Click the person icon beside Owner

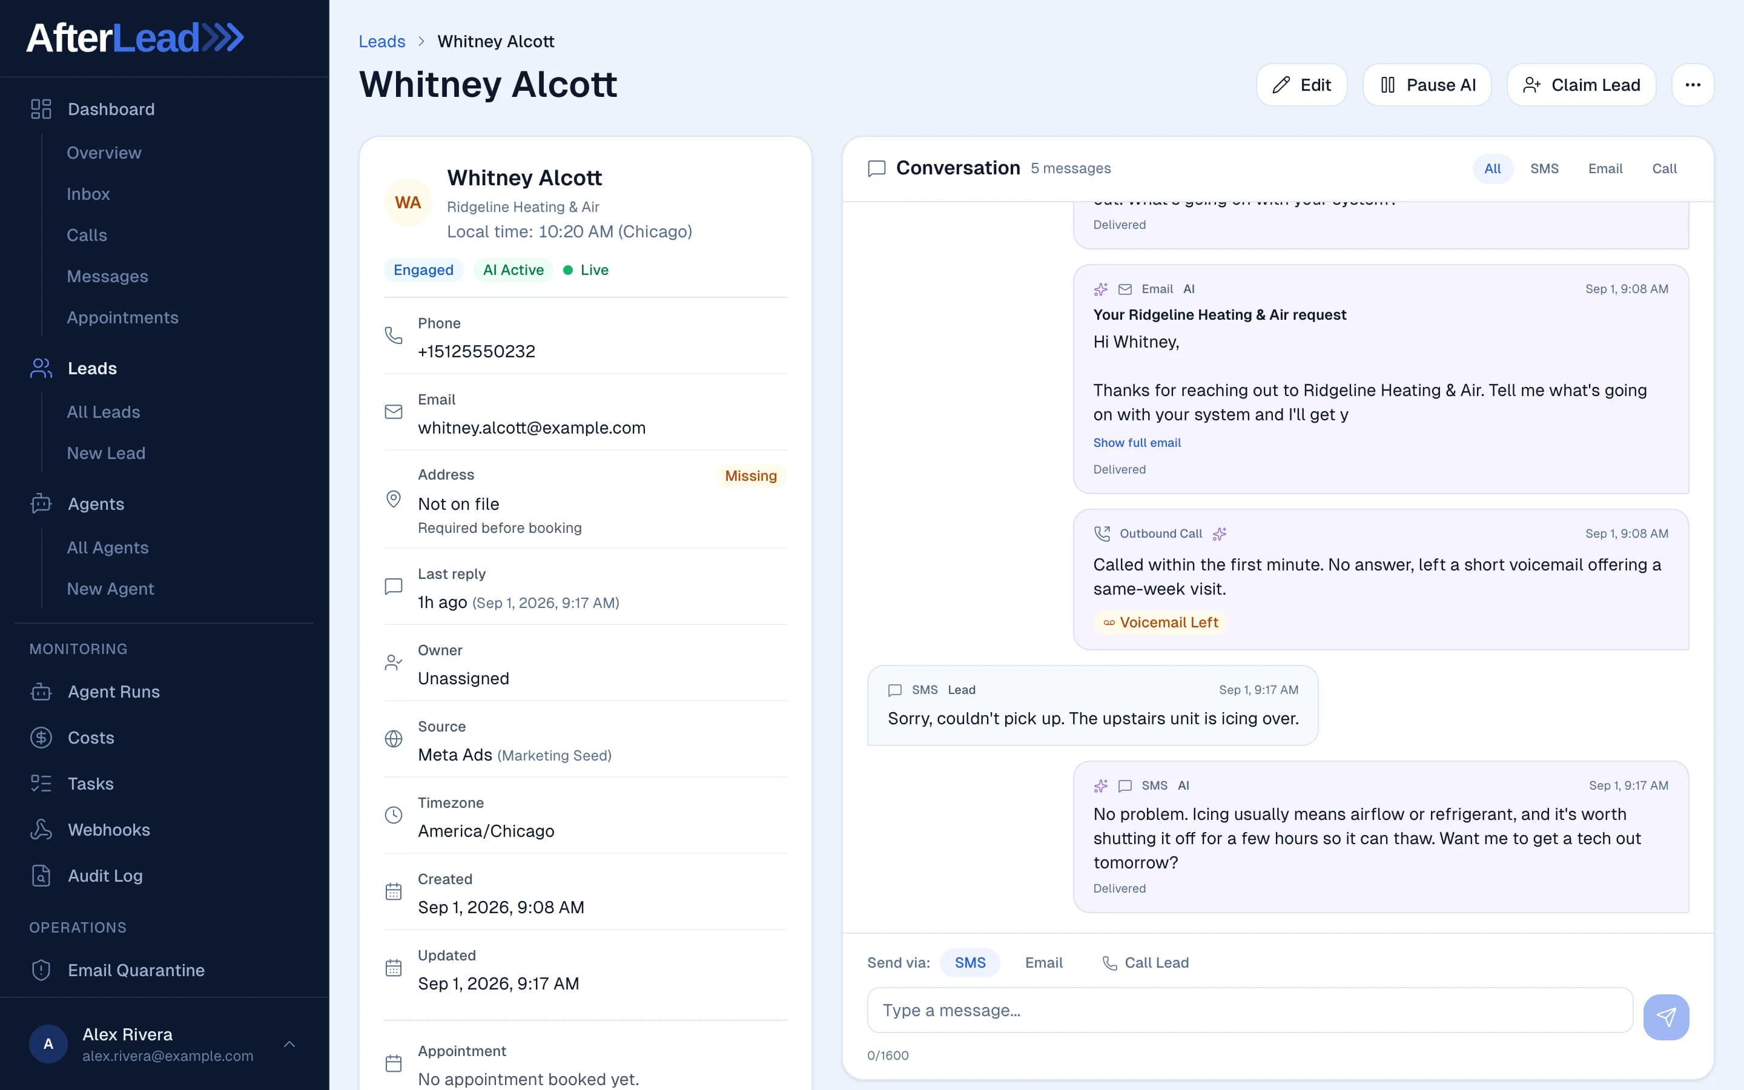click(394, 662)
